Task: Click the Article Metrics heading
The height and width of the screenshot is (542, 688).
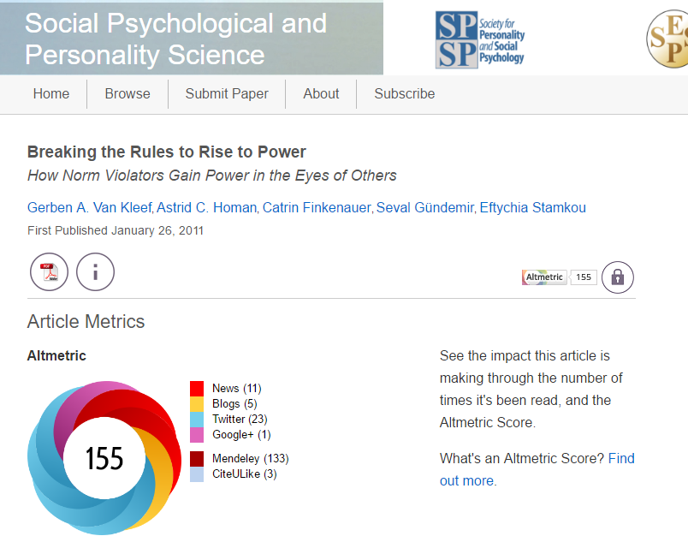Action: pos(86,322)
